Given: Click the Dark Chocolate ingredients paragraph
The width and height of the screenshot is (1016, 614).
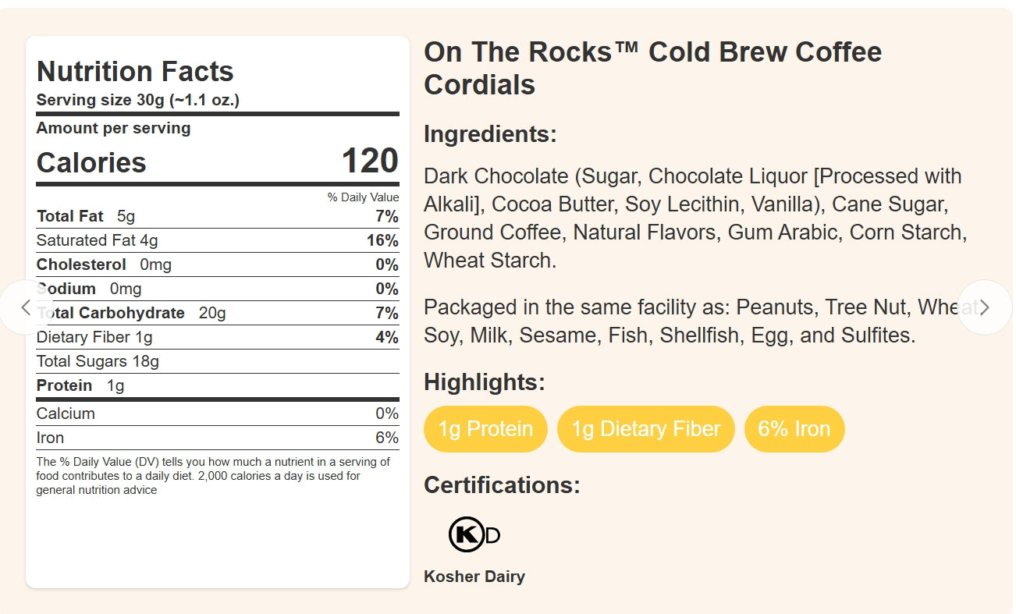Looking at the screenshot, I should tap(695, 218).
